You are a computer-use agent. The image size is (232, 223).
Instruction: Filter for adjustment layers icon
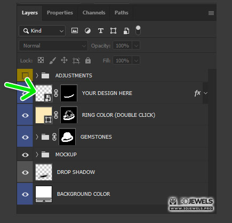(x=87, y=31)
